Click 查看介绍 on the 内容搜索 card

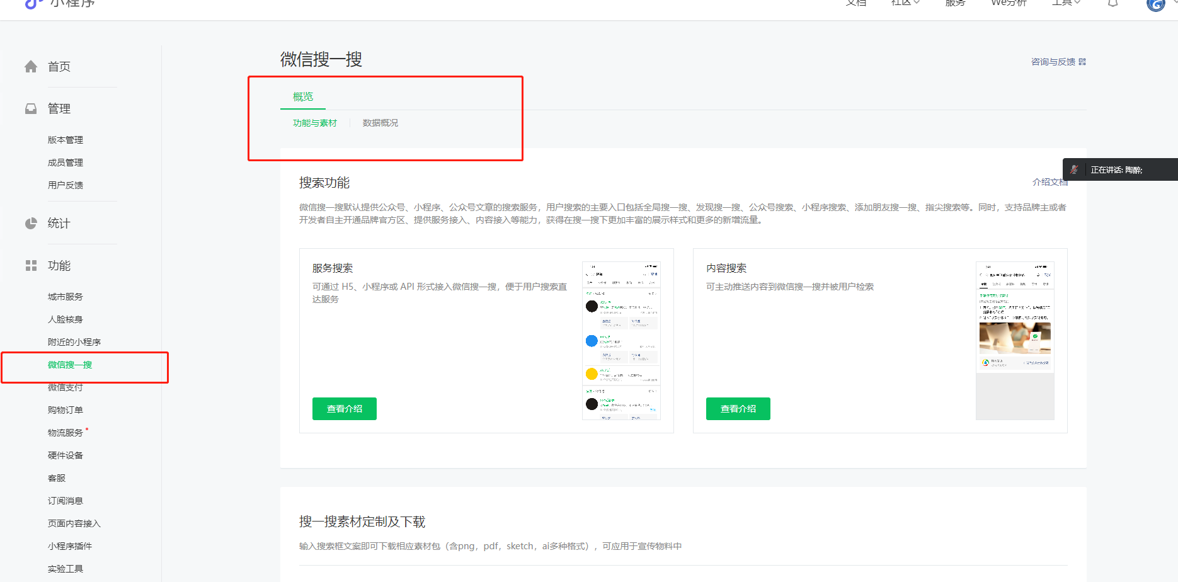pos(738,409)
